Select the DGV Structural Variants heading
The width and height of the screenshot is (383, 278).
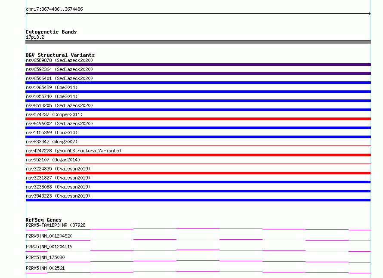[60, 55]
